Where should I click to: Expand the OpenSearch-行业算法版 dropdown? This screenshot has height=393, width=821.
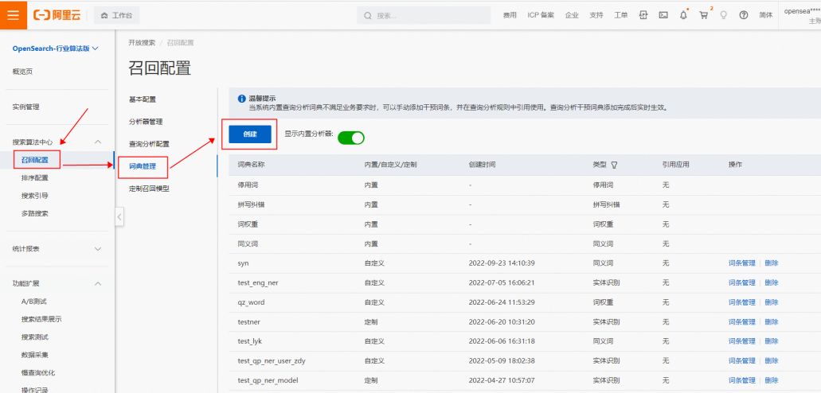(x=56, y=49)
